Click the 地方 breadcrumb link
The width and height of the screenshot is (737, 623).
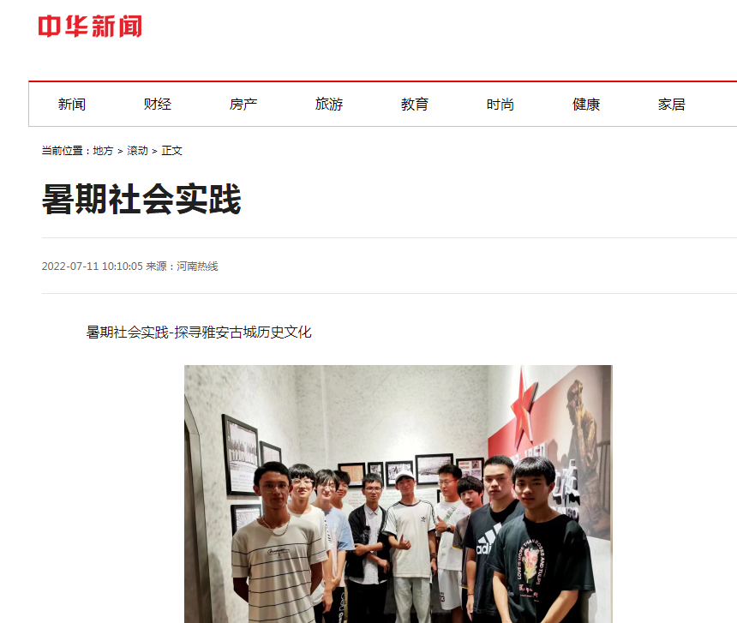click(x=103, y=151)
